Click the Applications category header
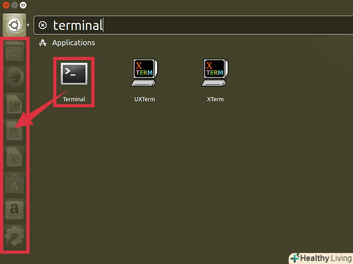353x264 pixels. pyautogui.click(x=73, y=43)
